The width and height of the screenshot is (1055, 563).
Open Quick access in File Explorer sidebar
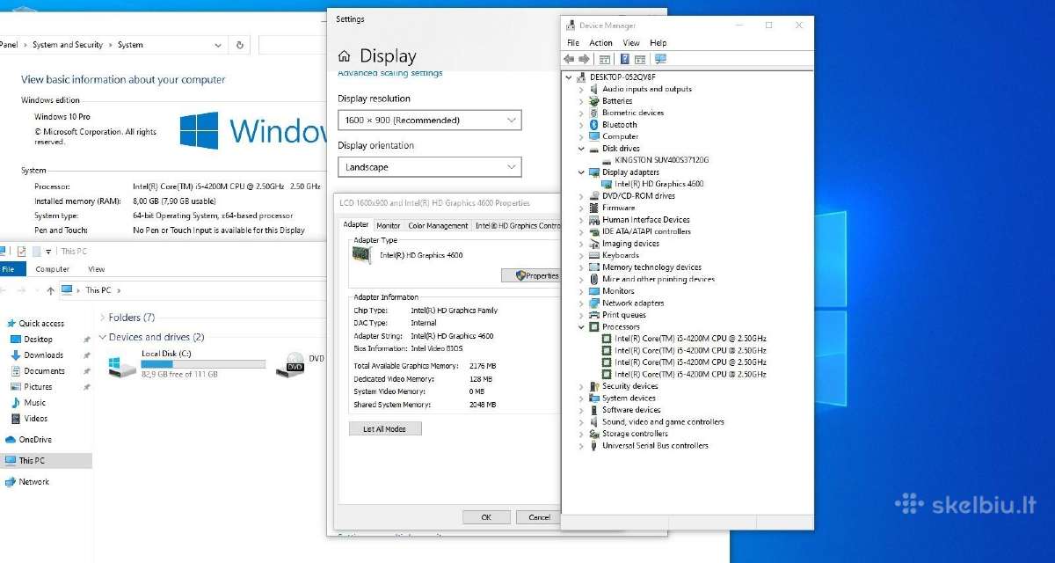pos(41,324)
